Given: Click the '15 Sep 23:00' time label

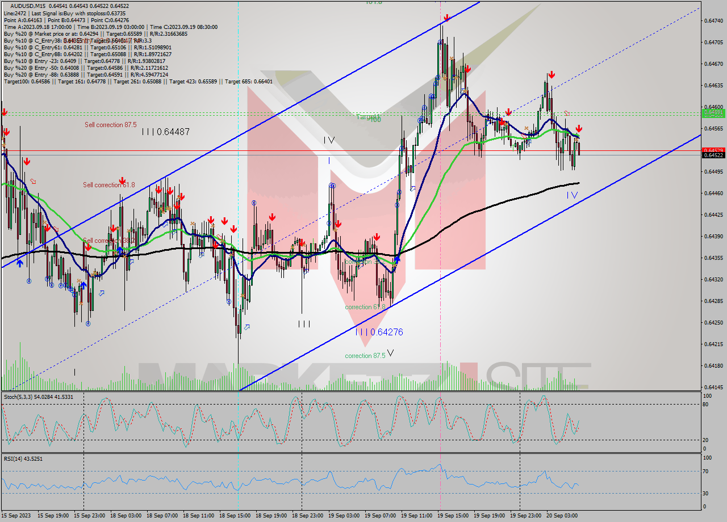Looking at the screenshot, I should 89,516.
